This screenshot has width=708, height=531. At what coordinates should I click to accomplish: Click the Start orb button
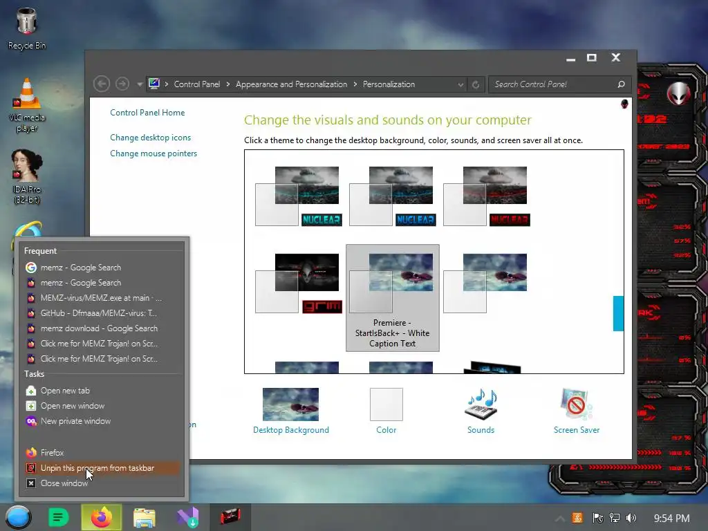[x=18, y=517]
